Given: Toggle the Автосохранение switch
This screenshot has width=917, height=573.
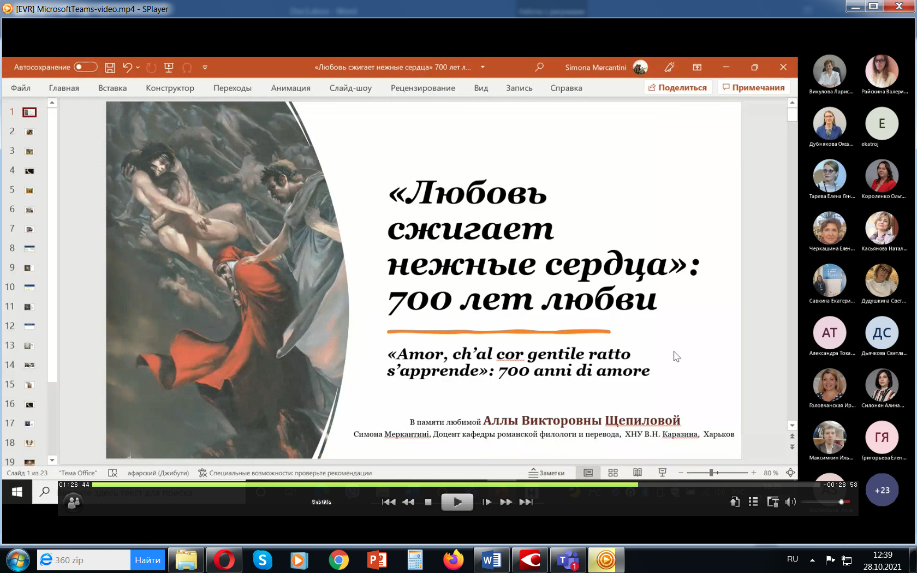Looking at the screenshot, I should pyautogui.click(x=85, y=67).
